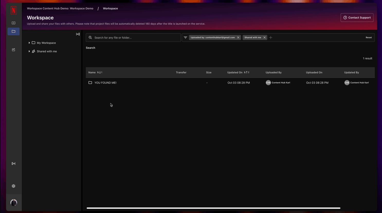The height and width of the screenshot is (213, 382).
Task: Open the settings gear icon
Action: [14, 186]
